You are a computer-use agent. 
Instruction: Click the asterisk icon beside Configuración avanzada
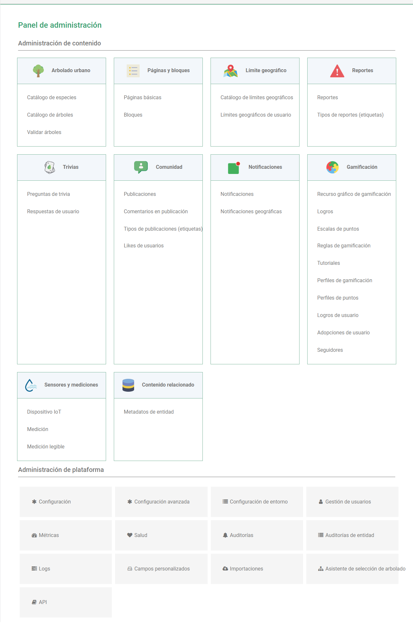click(130, 502)
